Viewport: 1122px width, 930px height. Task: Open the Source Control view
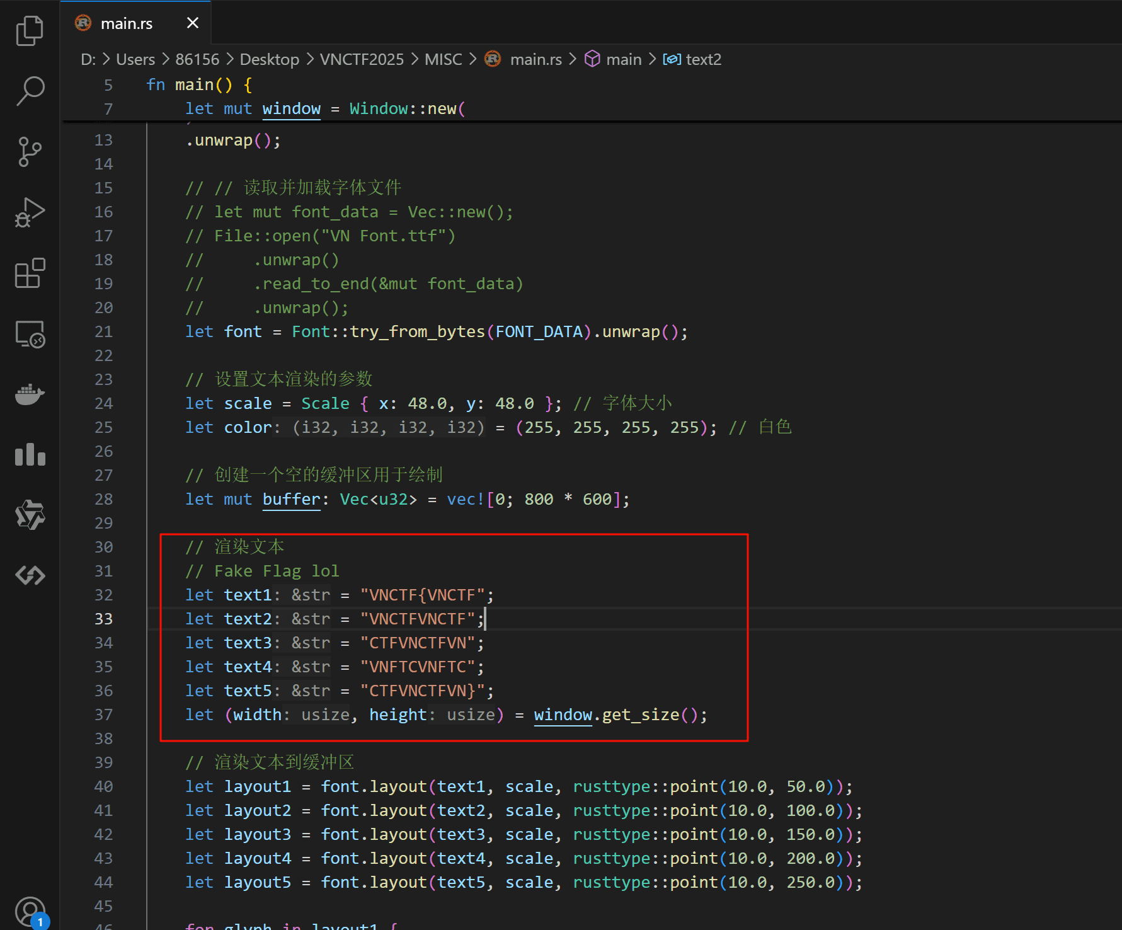(30, 152)
